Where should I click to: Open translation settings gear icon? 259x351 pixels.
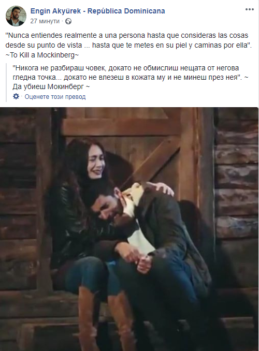coord(16,96)
